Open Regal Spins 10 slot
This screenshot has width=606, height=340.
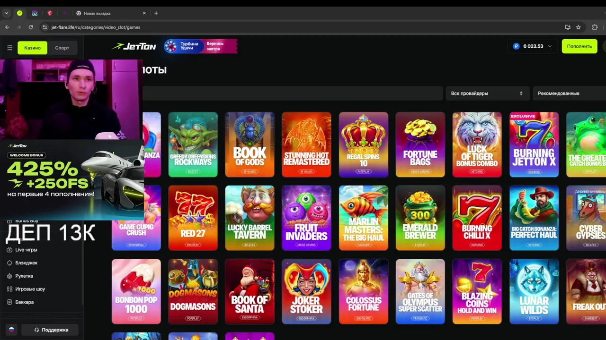tap(364, 144)
